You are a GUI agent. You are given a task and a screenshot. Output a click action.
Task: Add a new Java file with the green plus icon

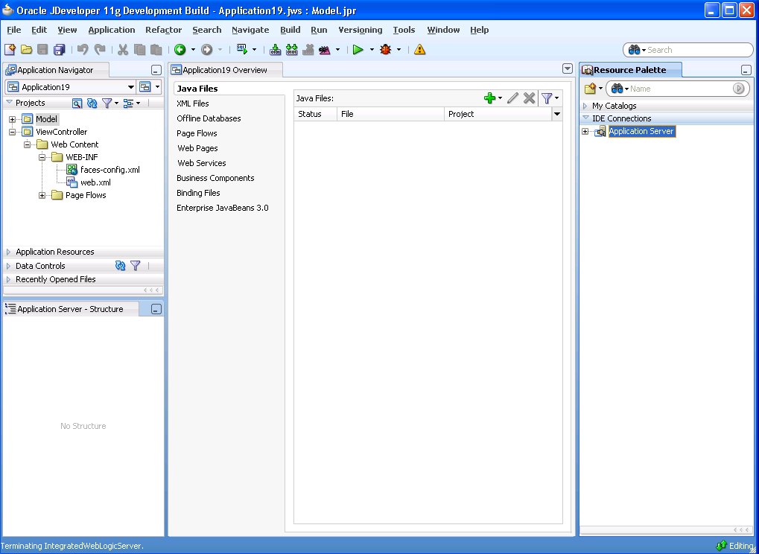(x=490, y=98)
